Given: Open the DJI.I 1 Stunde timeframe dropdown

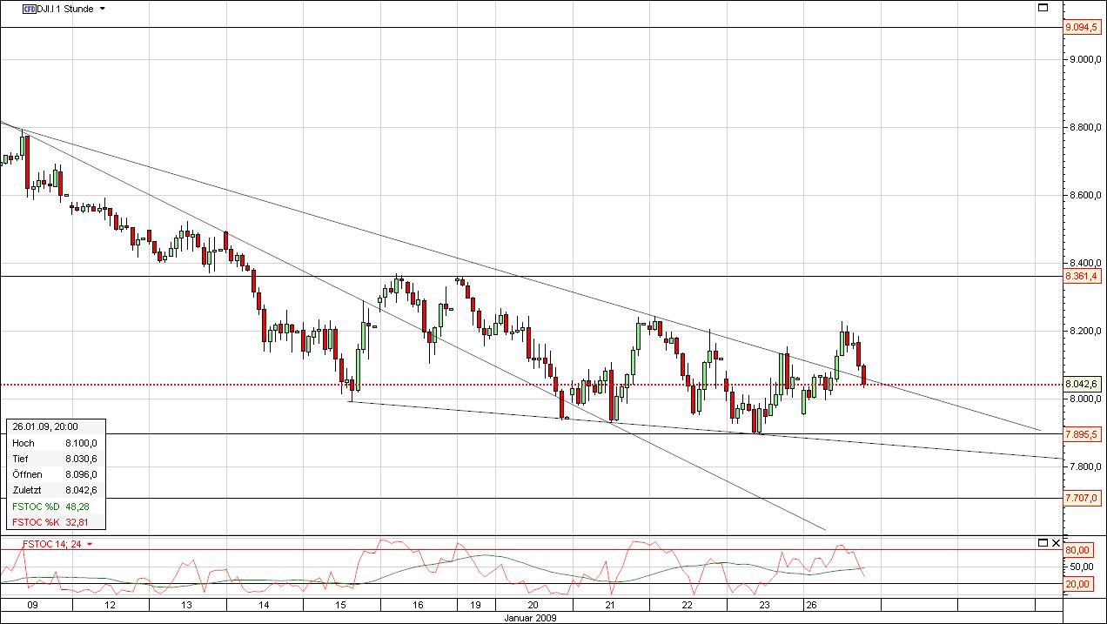Looking at the screenshot, I should click(x=100, y=9).
